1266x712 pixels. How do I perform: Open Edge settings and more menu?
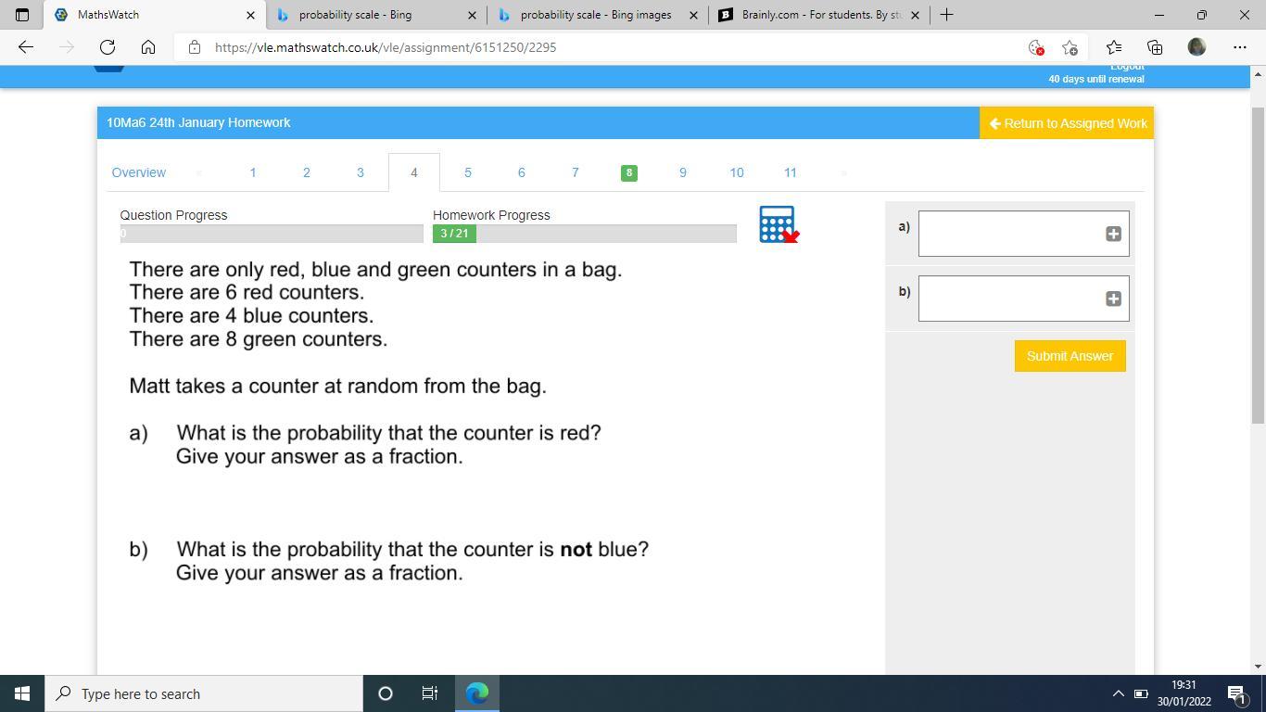(x=1240, y=47)
